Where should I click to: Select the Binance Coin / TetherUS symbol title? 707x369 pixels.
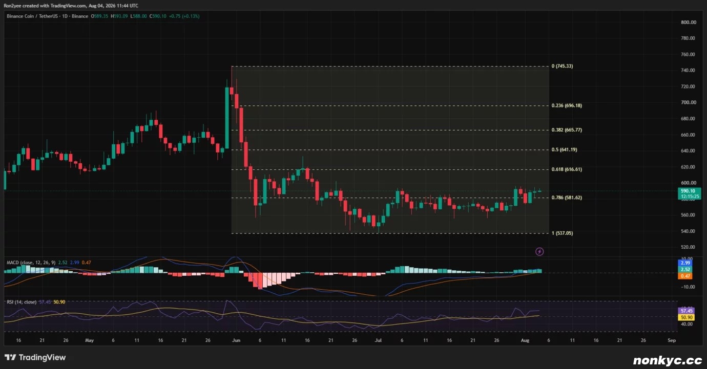coord(32,16)
